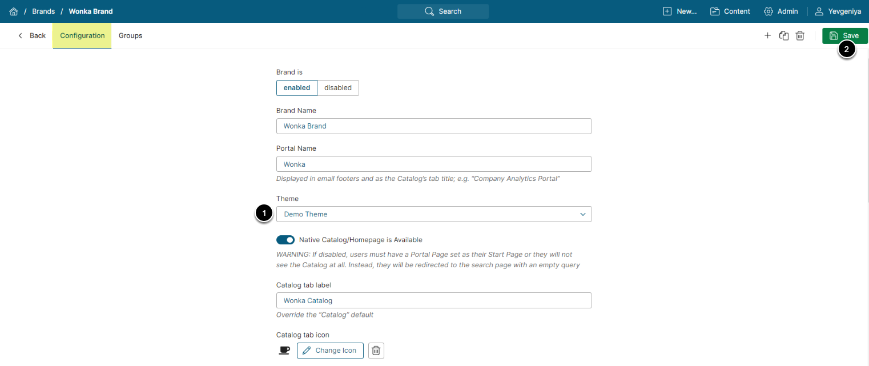Screen dimensions: 869x366
Task: Open the New... menu
Action: [679, 11]
